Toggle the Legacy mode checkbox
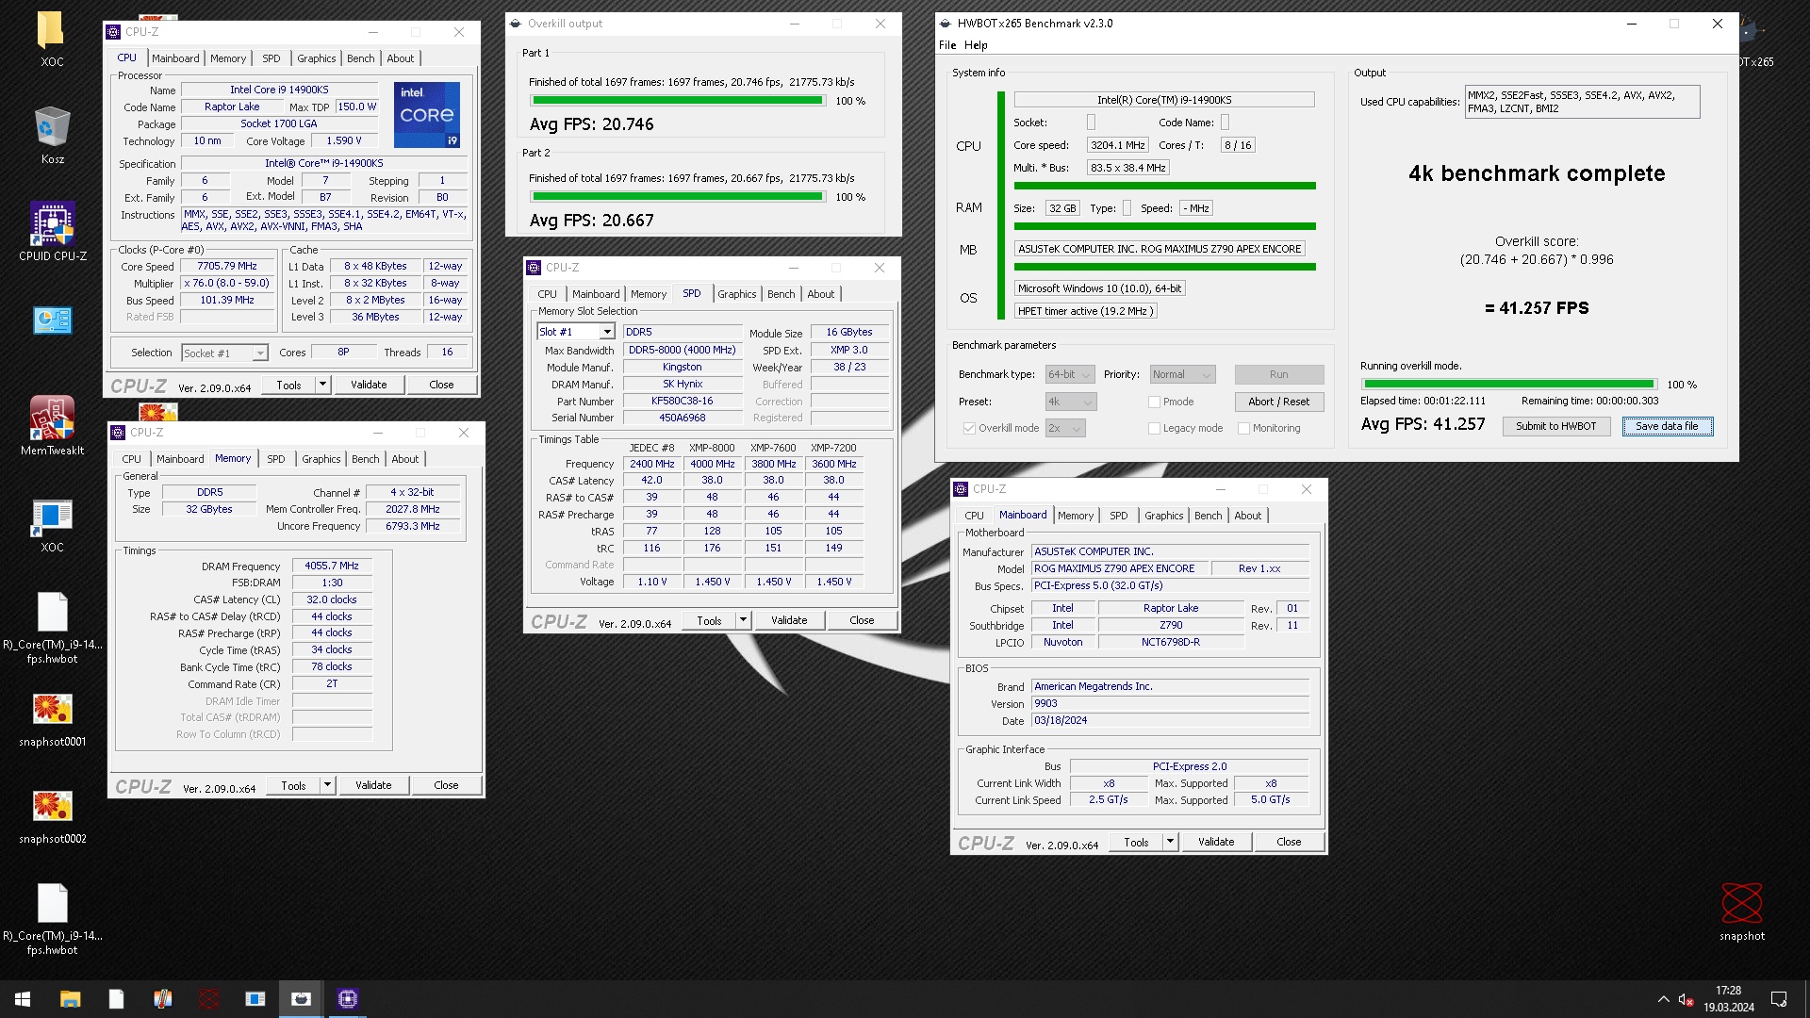 pos(1154,428)
